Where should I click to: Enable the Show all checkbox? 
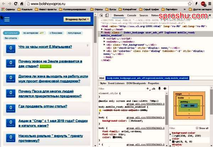point(197,128)
